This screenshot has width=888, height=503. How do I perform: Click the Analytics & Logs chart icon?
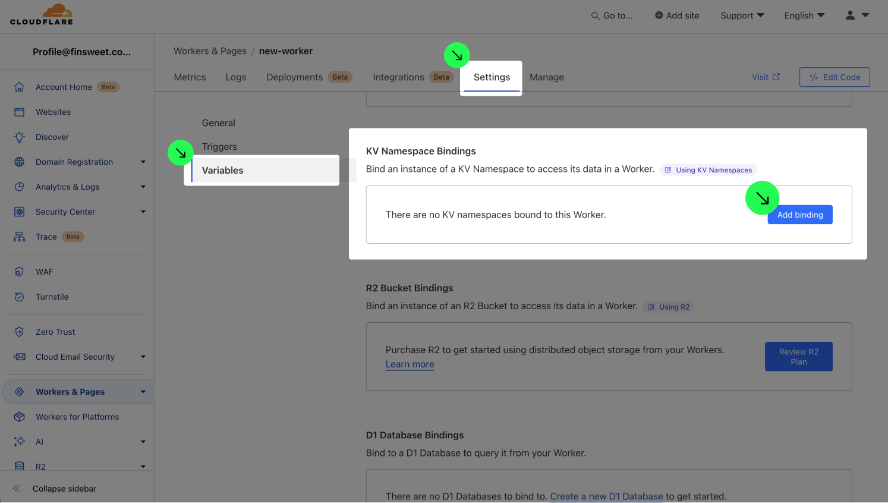20,187
